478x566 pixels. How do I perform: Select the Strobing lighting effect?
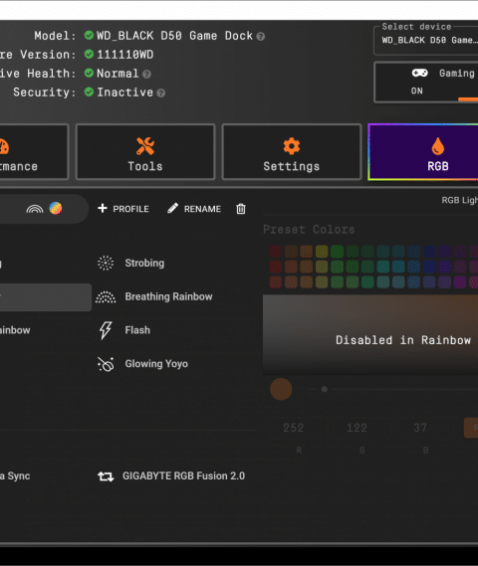pos(144,264)
